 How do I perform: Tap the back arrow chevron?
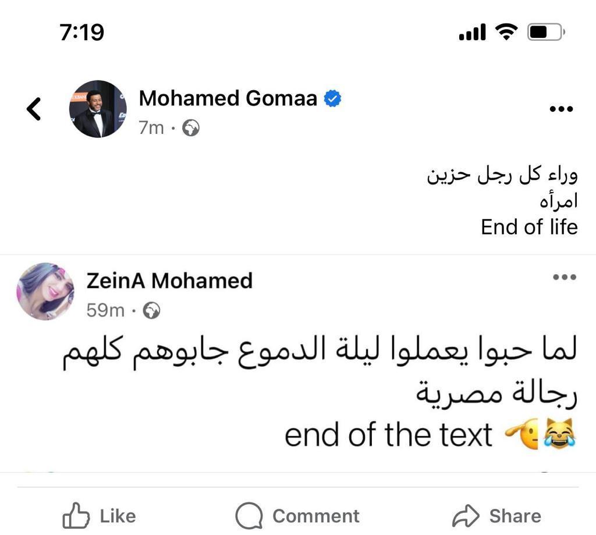[x=34, y=109]
